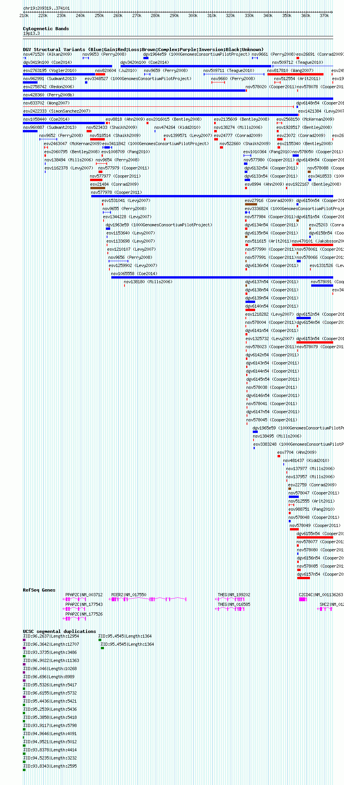This screenshot has height=785, width=344.
Task: Open variant nsv512555 (Arlt2011)
Action: 312,501
